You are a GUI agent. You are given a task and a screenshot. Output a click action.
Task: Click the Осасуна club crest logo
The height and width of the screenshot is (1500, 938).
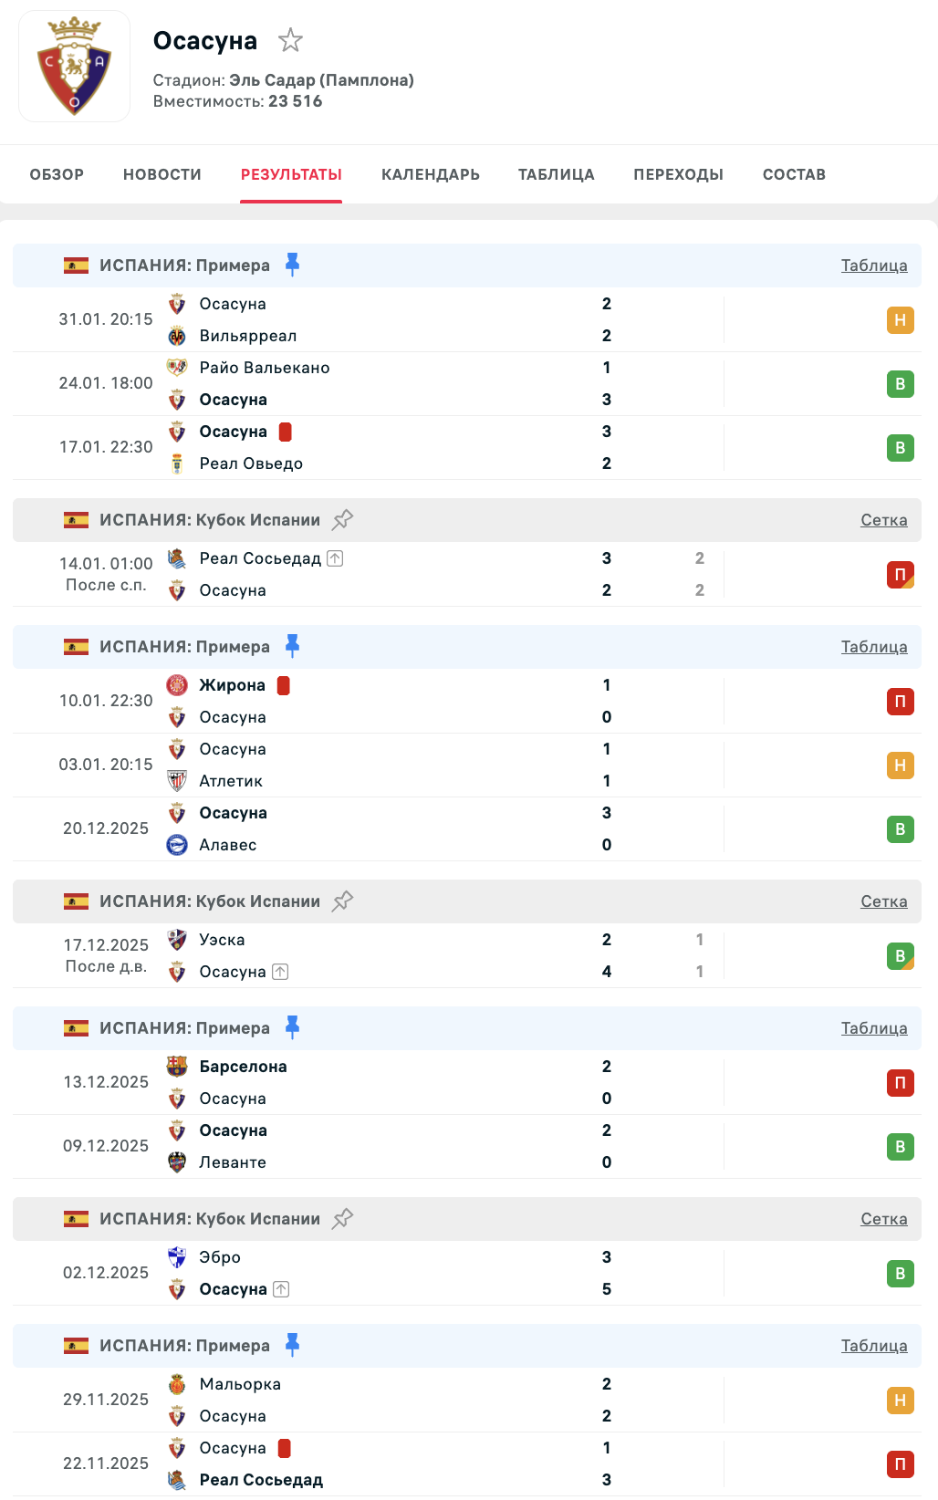[x=75, y=67]
